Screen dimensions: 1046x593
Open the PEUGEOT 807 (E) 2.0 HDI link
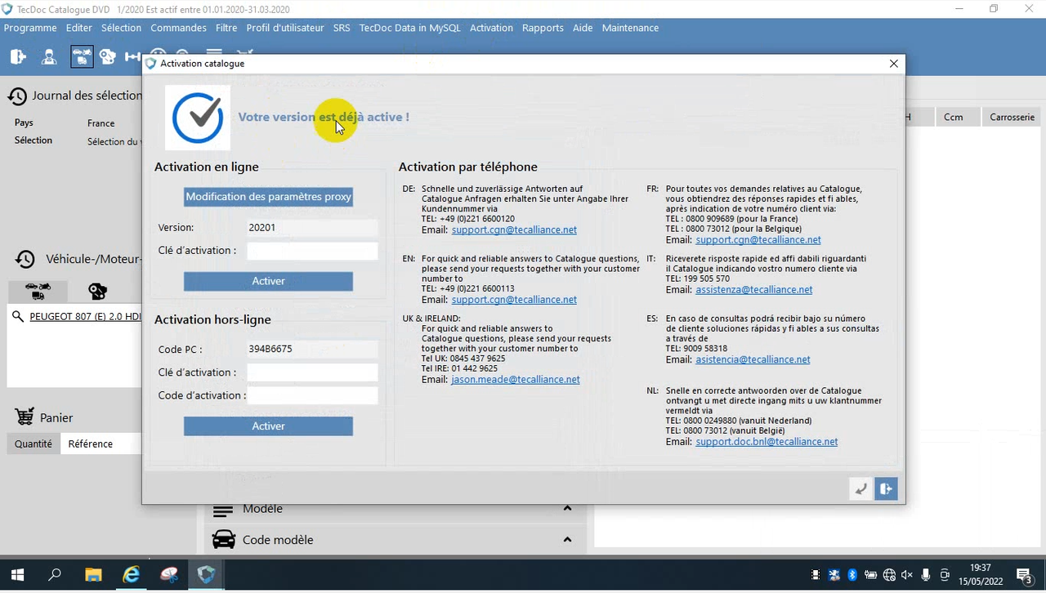pos(85,316)
